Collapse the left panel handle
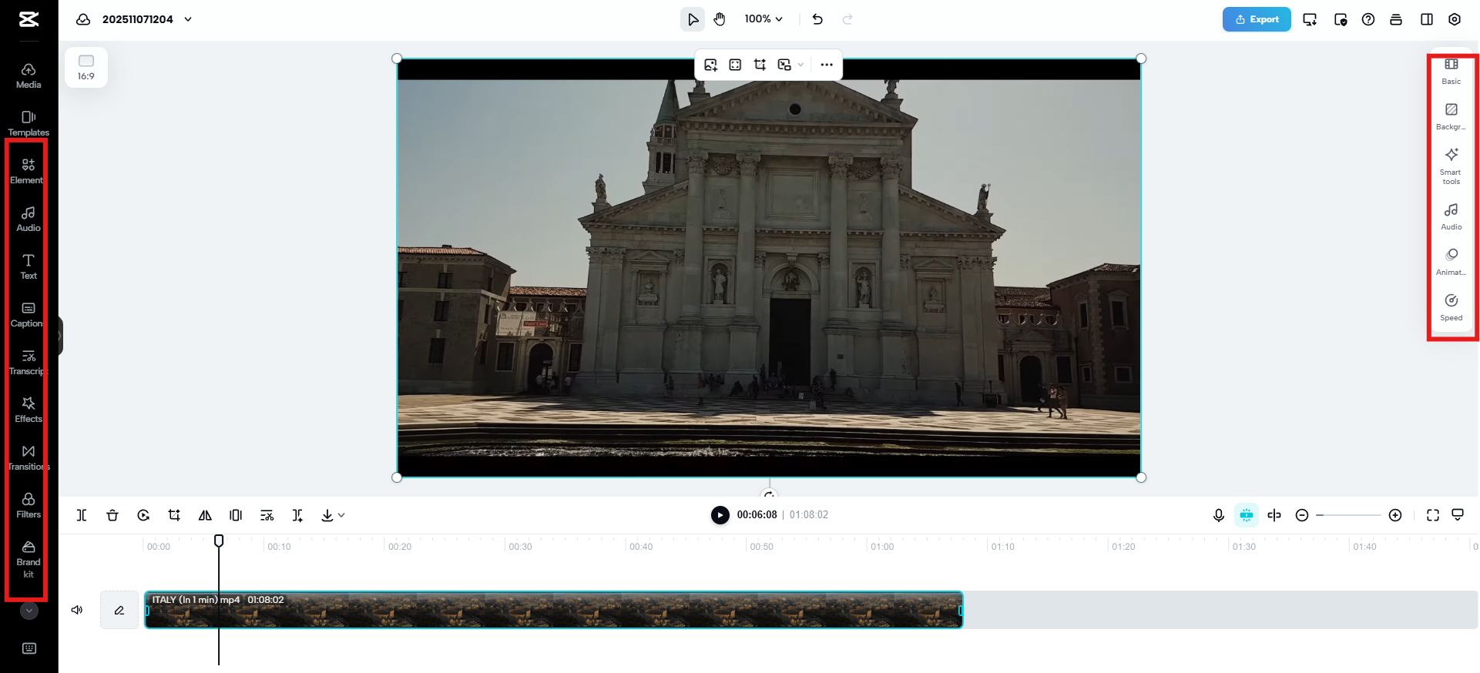This screenshot has width=1480, height=673. coord(60,336)
